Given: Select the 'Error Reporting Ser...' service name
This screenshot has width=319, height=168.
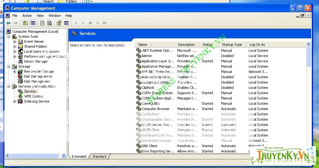Looking at the screenshot, I should 158,151.
